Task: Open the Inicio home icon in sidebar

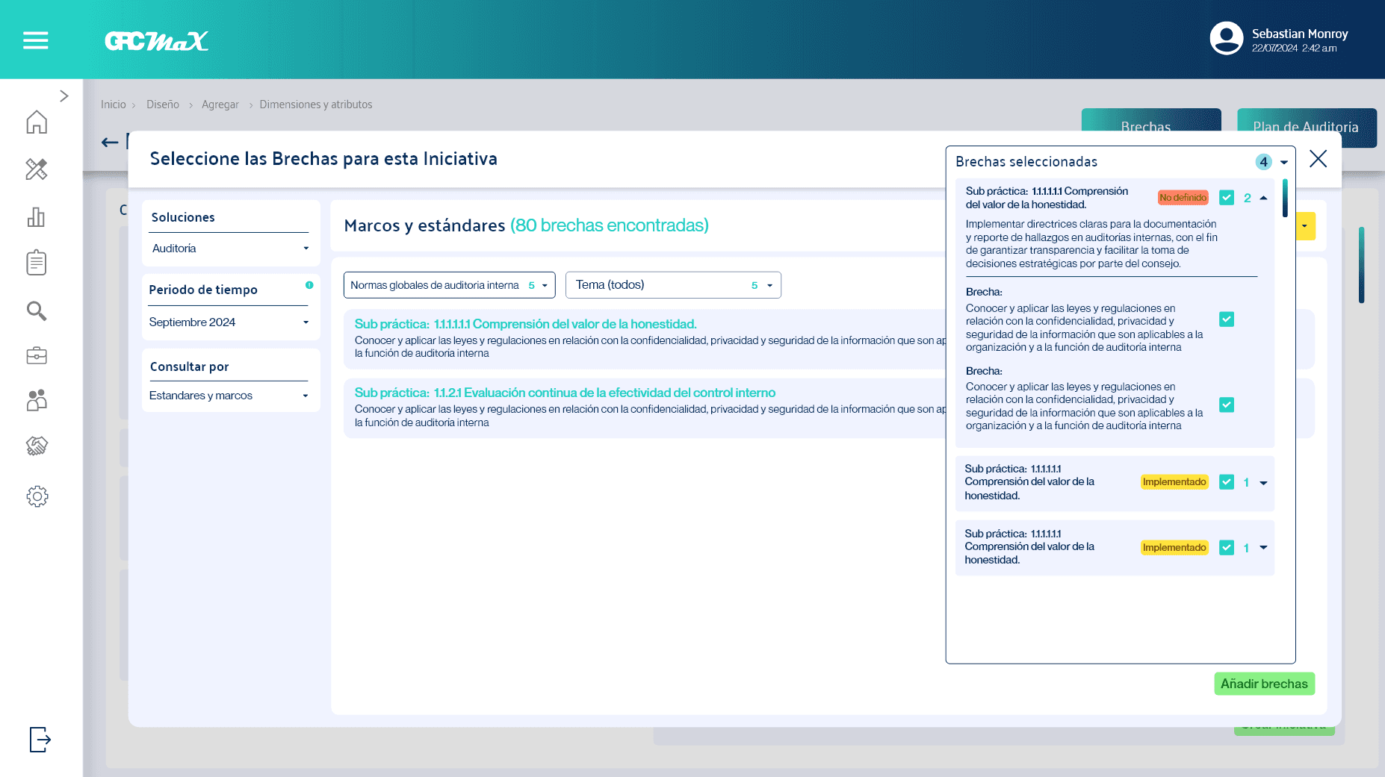Action: [35, 123]
